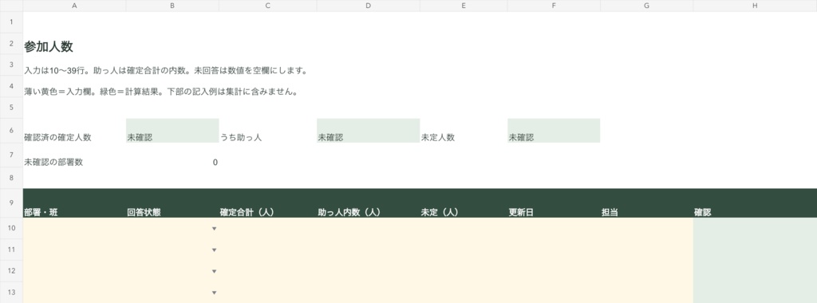Click the うち助っ人 label cell
This screenshot has width=817, height=303.
click(268, 131)
